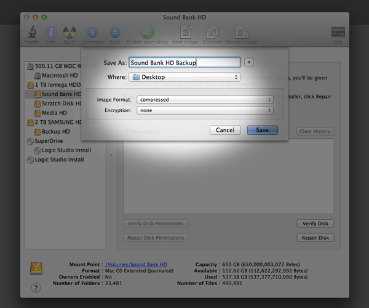Screen dimensions: 369x308
Task: Click the Verify Disk button
Action: (315, 224)
